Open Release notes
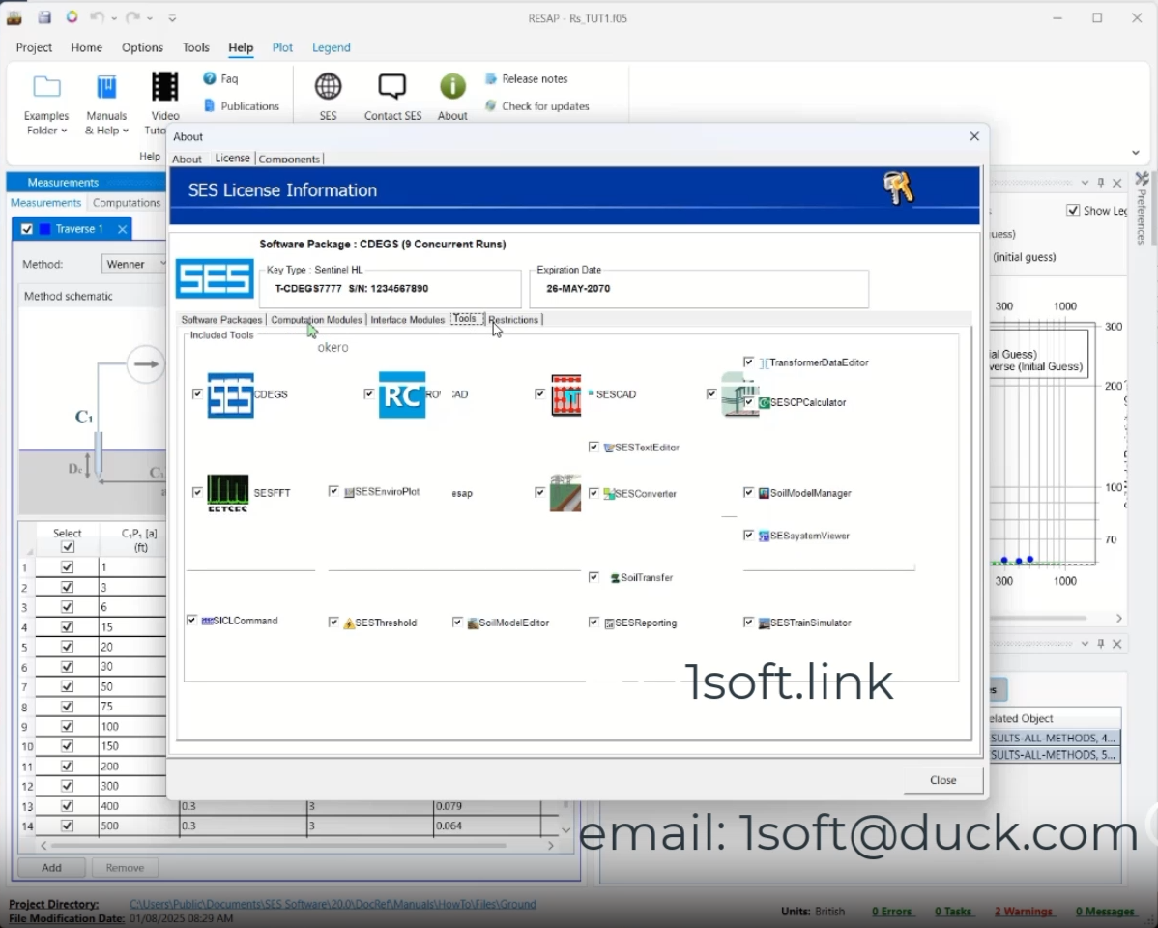This screenshot has height=928, width=1158. (x=526, y=78)
